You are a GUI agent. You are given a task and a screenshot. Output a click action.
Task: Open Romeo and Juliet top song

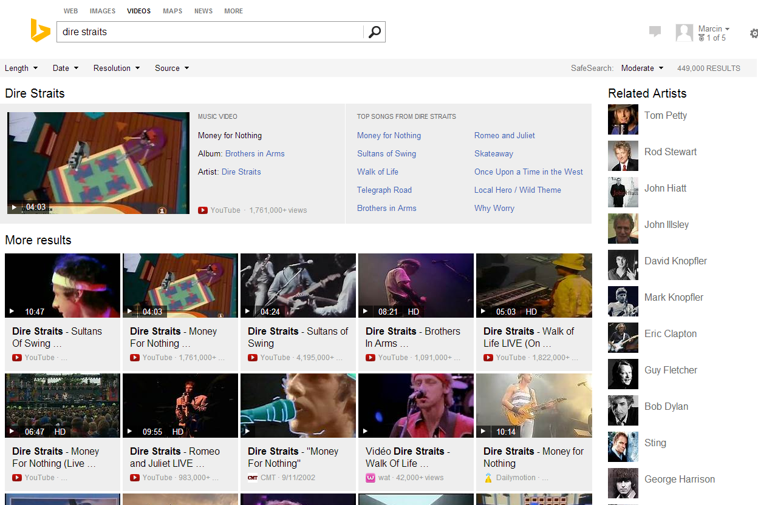[x=505, y=135]
